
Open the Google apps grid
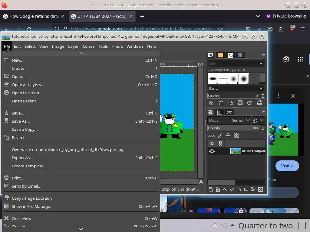(300, 59)
